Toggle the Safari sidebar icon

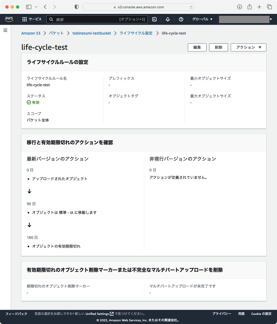pyautogui.click(x=29, y=7)
